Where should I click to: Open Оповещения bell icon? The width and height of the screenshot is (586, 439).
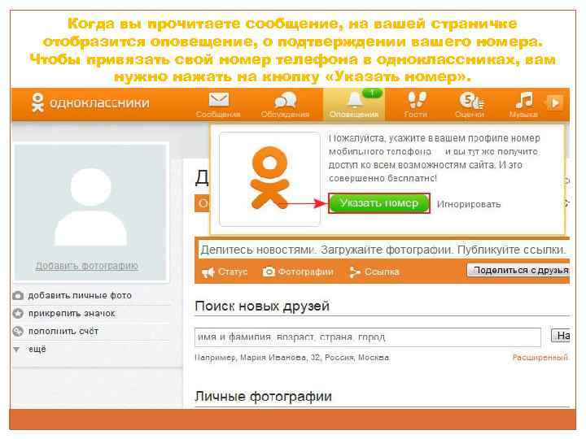354,100
